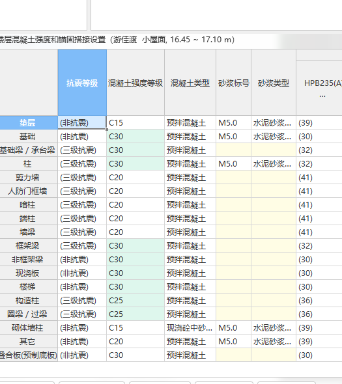342x384 pixels.
Task: Select the 叠合板(预制底板) row header
Action: (x=29, y=355)
